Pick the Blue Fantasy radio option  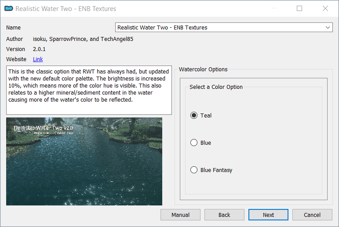click(x=194, y=170)
